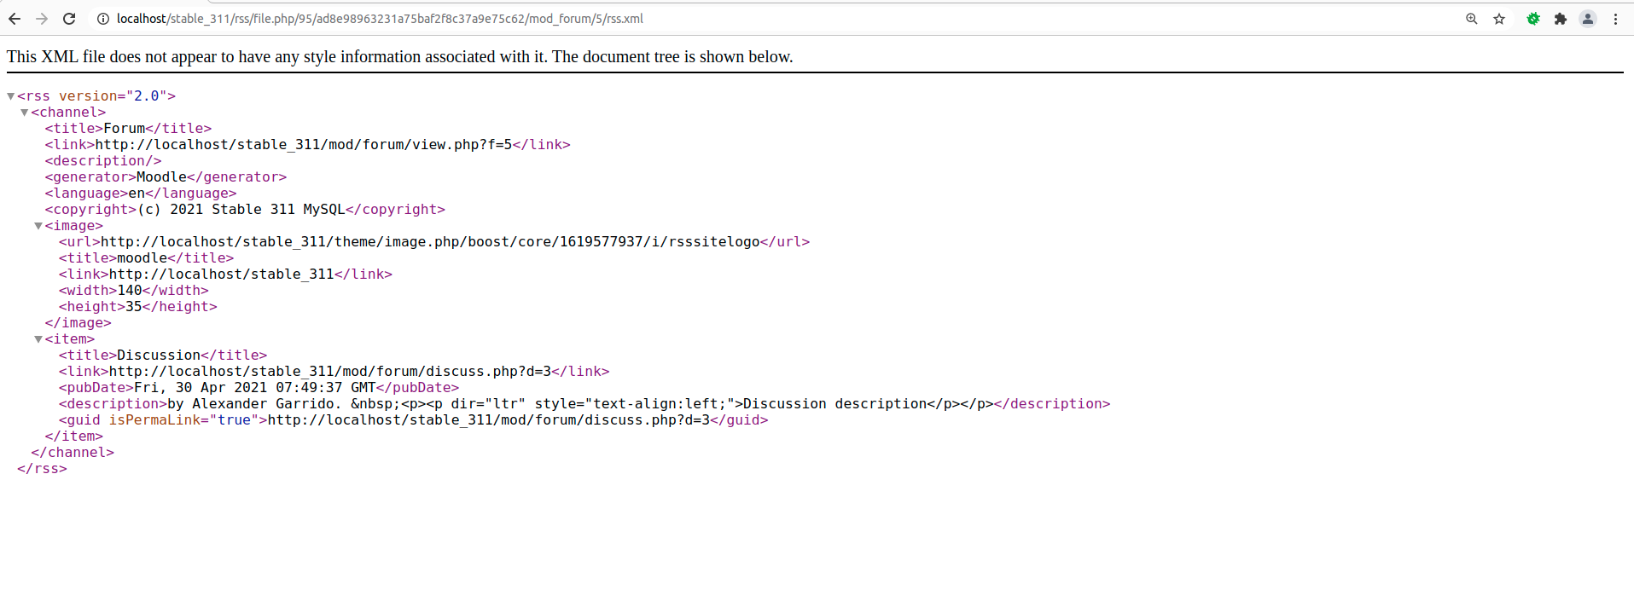Click the empty description tag
This screenshot has width=1634, height=607.
(x=103, y=161)
